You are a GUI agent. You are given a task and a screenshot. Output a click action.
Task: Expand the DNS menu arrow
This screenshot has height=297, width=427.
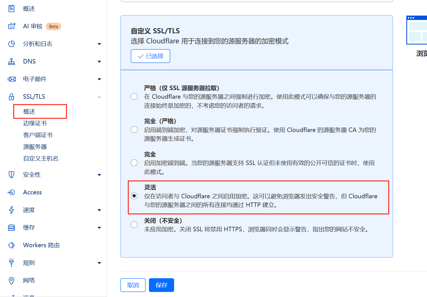click(x=99, y=62)
